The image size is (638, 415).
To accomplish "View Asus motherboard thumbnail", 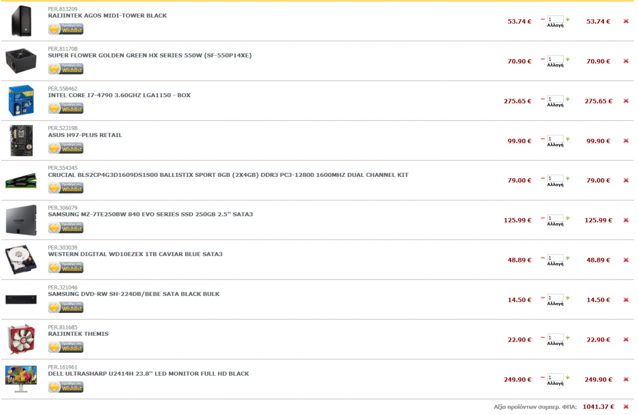I will pyautogui.click(x=21, y=140).
